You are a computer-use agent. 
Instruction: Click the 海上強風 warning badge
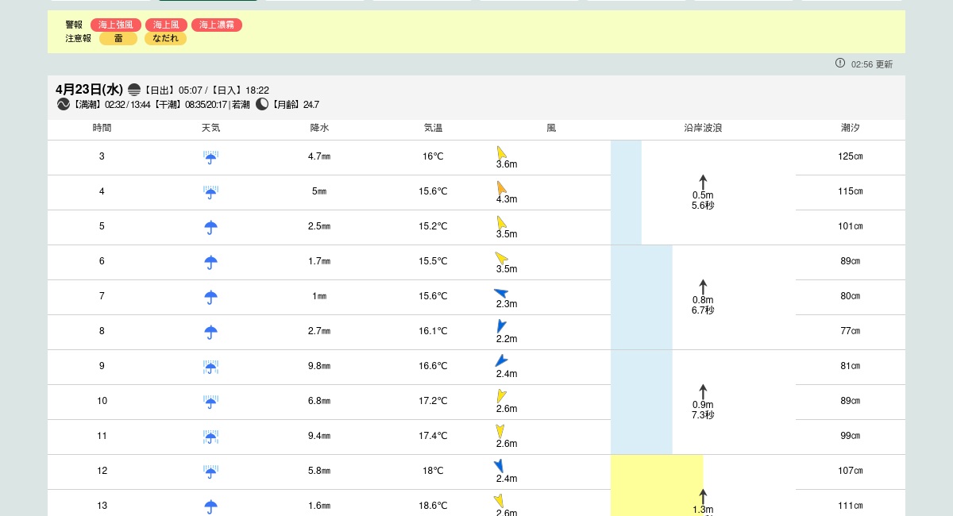[x=116, y=25]
